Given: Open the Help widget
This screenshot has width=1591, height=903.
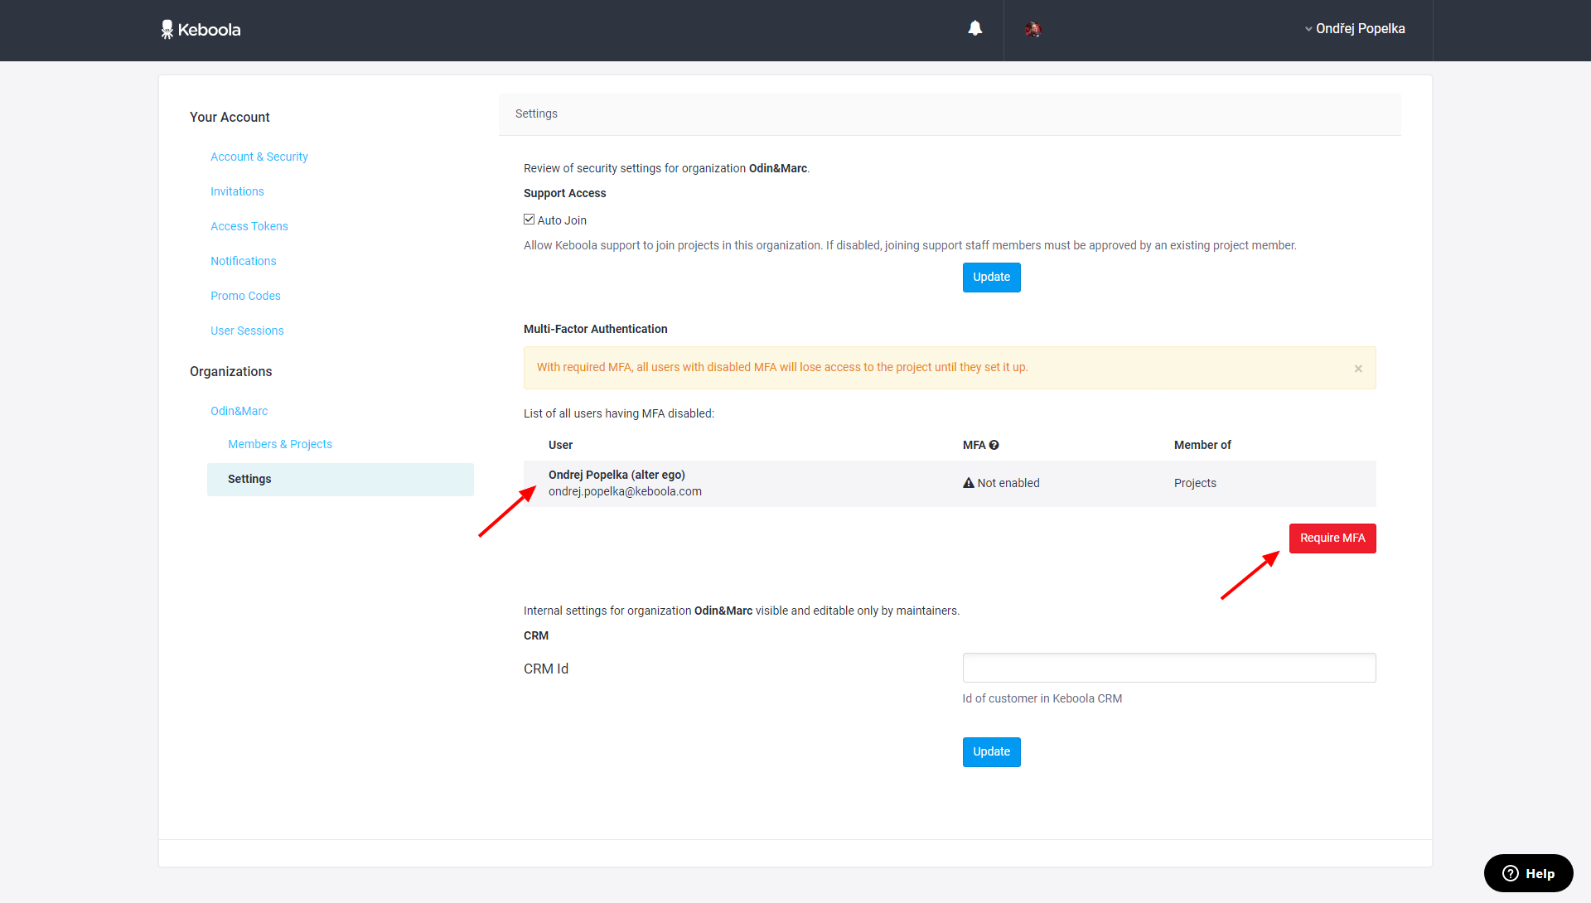Looking at the screenshot, I should point(1528,873).
